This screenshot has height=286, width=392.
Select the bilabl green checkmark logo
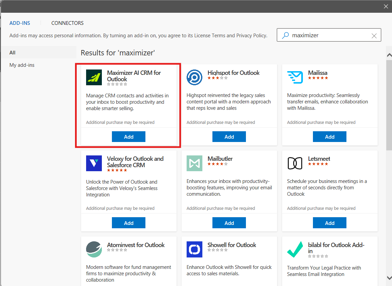click(295, 249)
